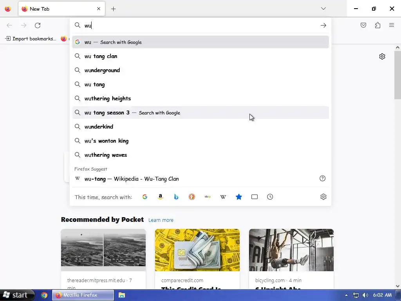Click the Firefox bookmark toolbar icon

point(64,39)
